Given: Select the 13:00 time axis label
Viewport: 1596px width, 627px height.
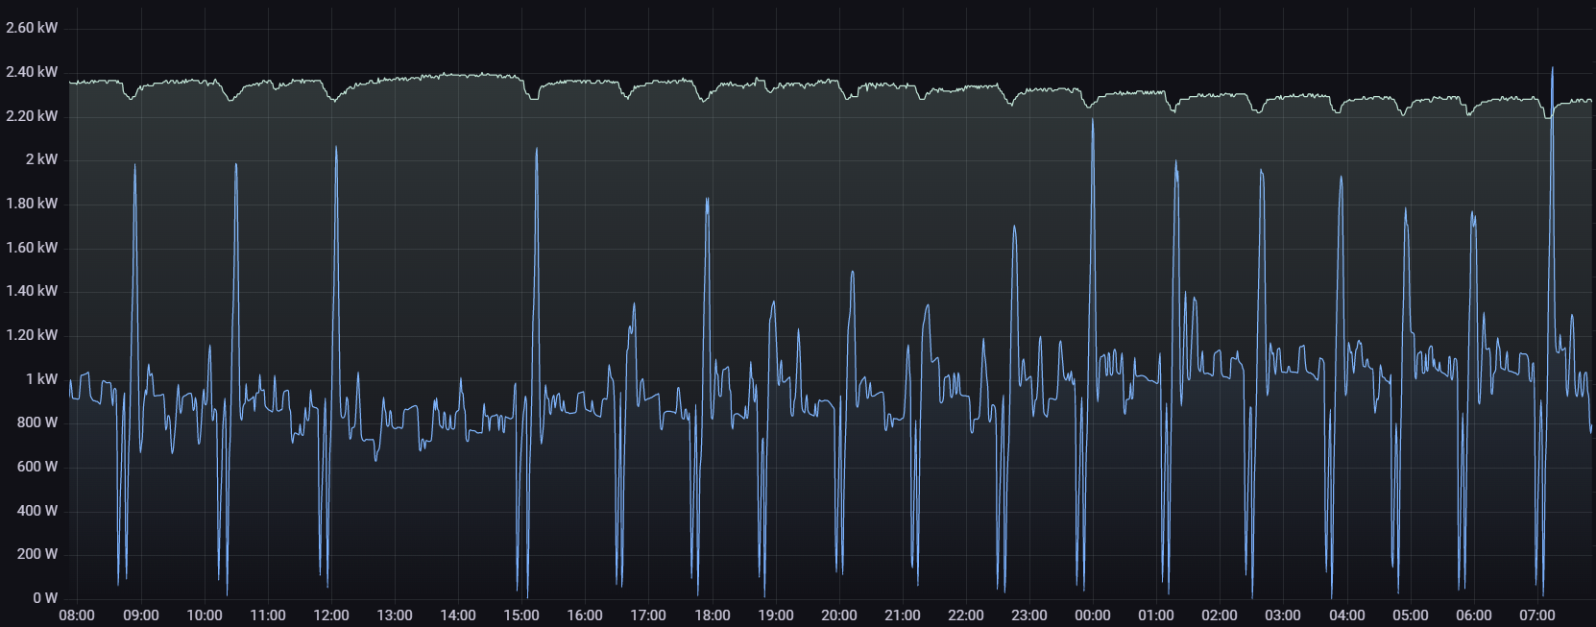Looking at the screenshot, I should point(395,615).
